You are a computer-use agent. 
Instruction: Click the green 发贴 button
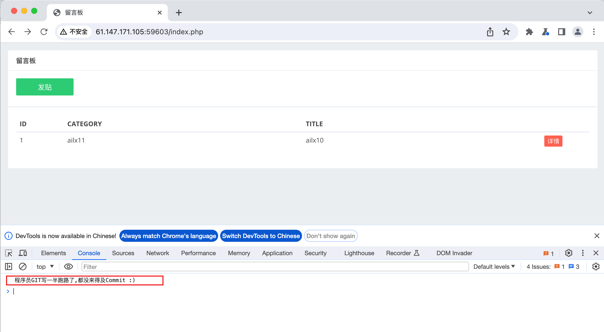(45, 87)
